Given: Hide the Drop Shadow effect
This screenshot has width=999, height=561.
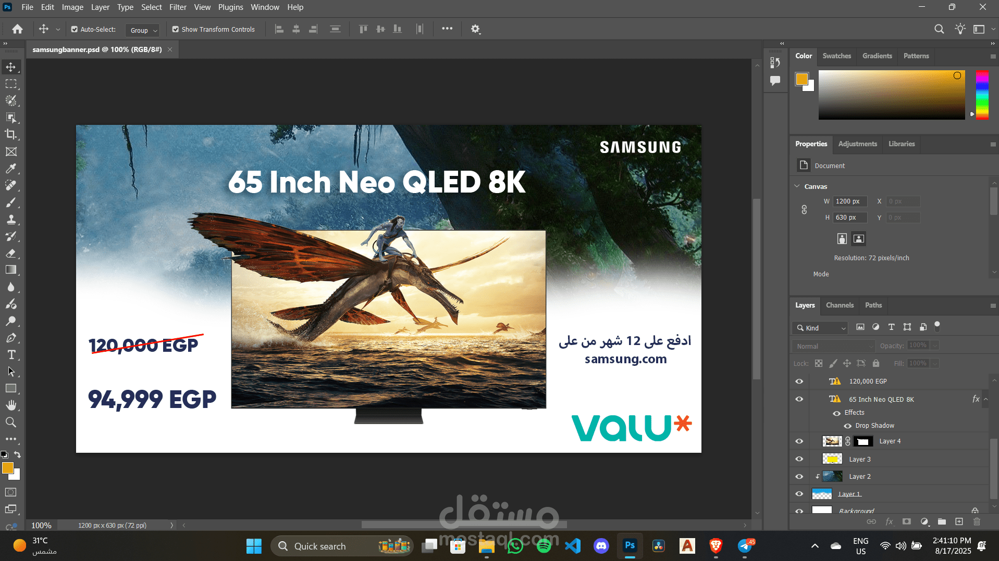Looking at the screenshot, I should [x=848, y=426].
